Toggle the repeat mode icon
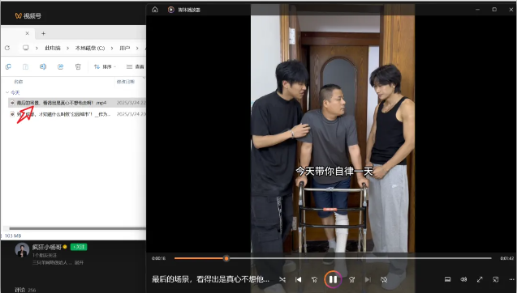The height and width of the screenshot is (293, 517). (x=384, y=279)
